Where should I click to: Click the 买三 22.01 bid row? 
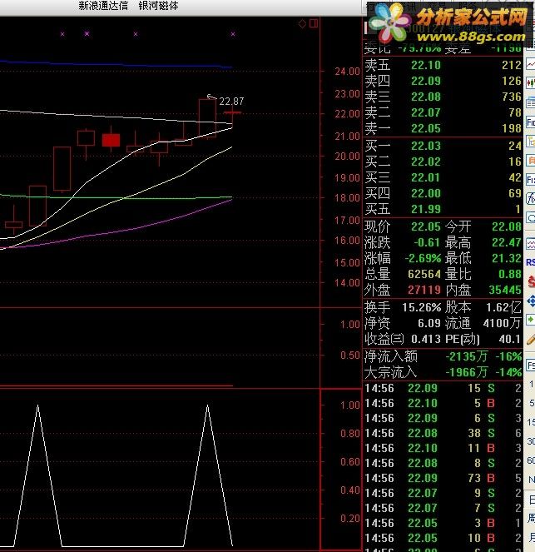443,177
